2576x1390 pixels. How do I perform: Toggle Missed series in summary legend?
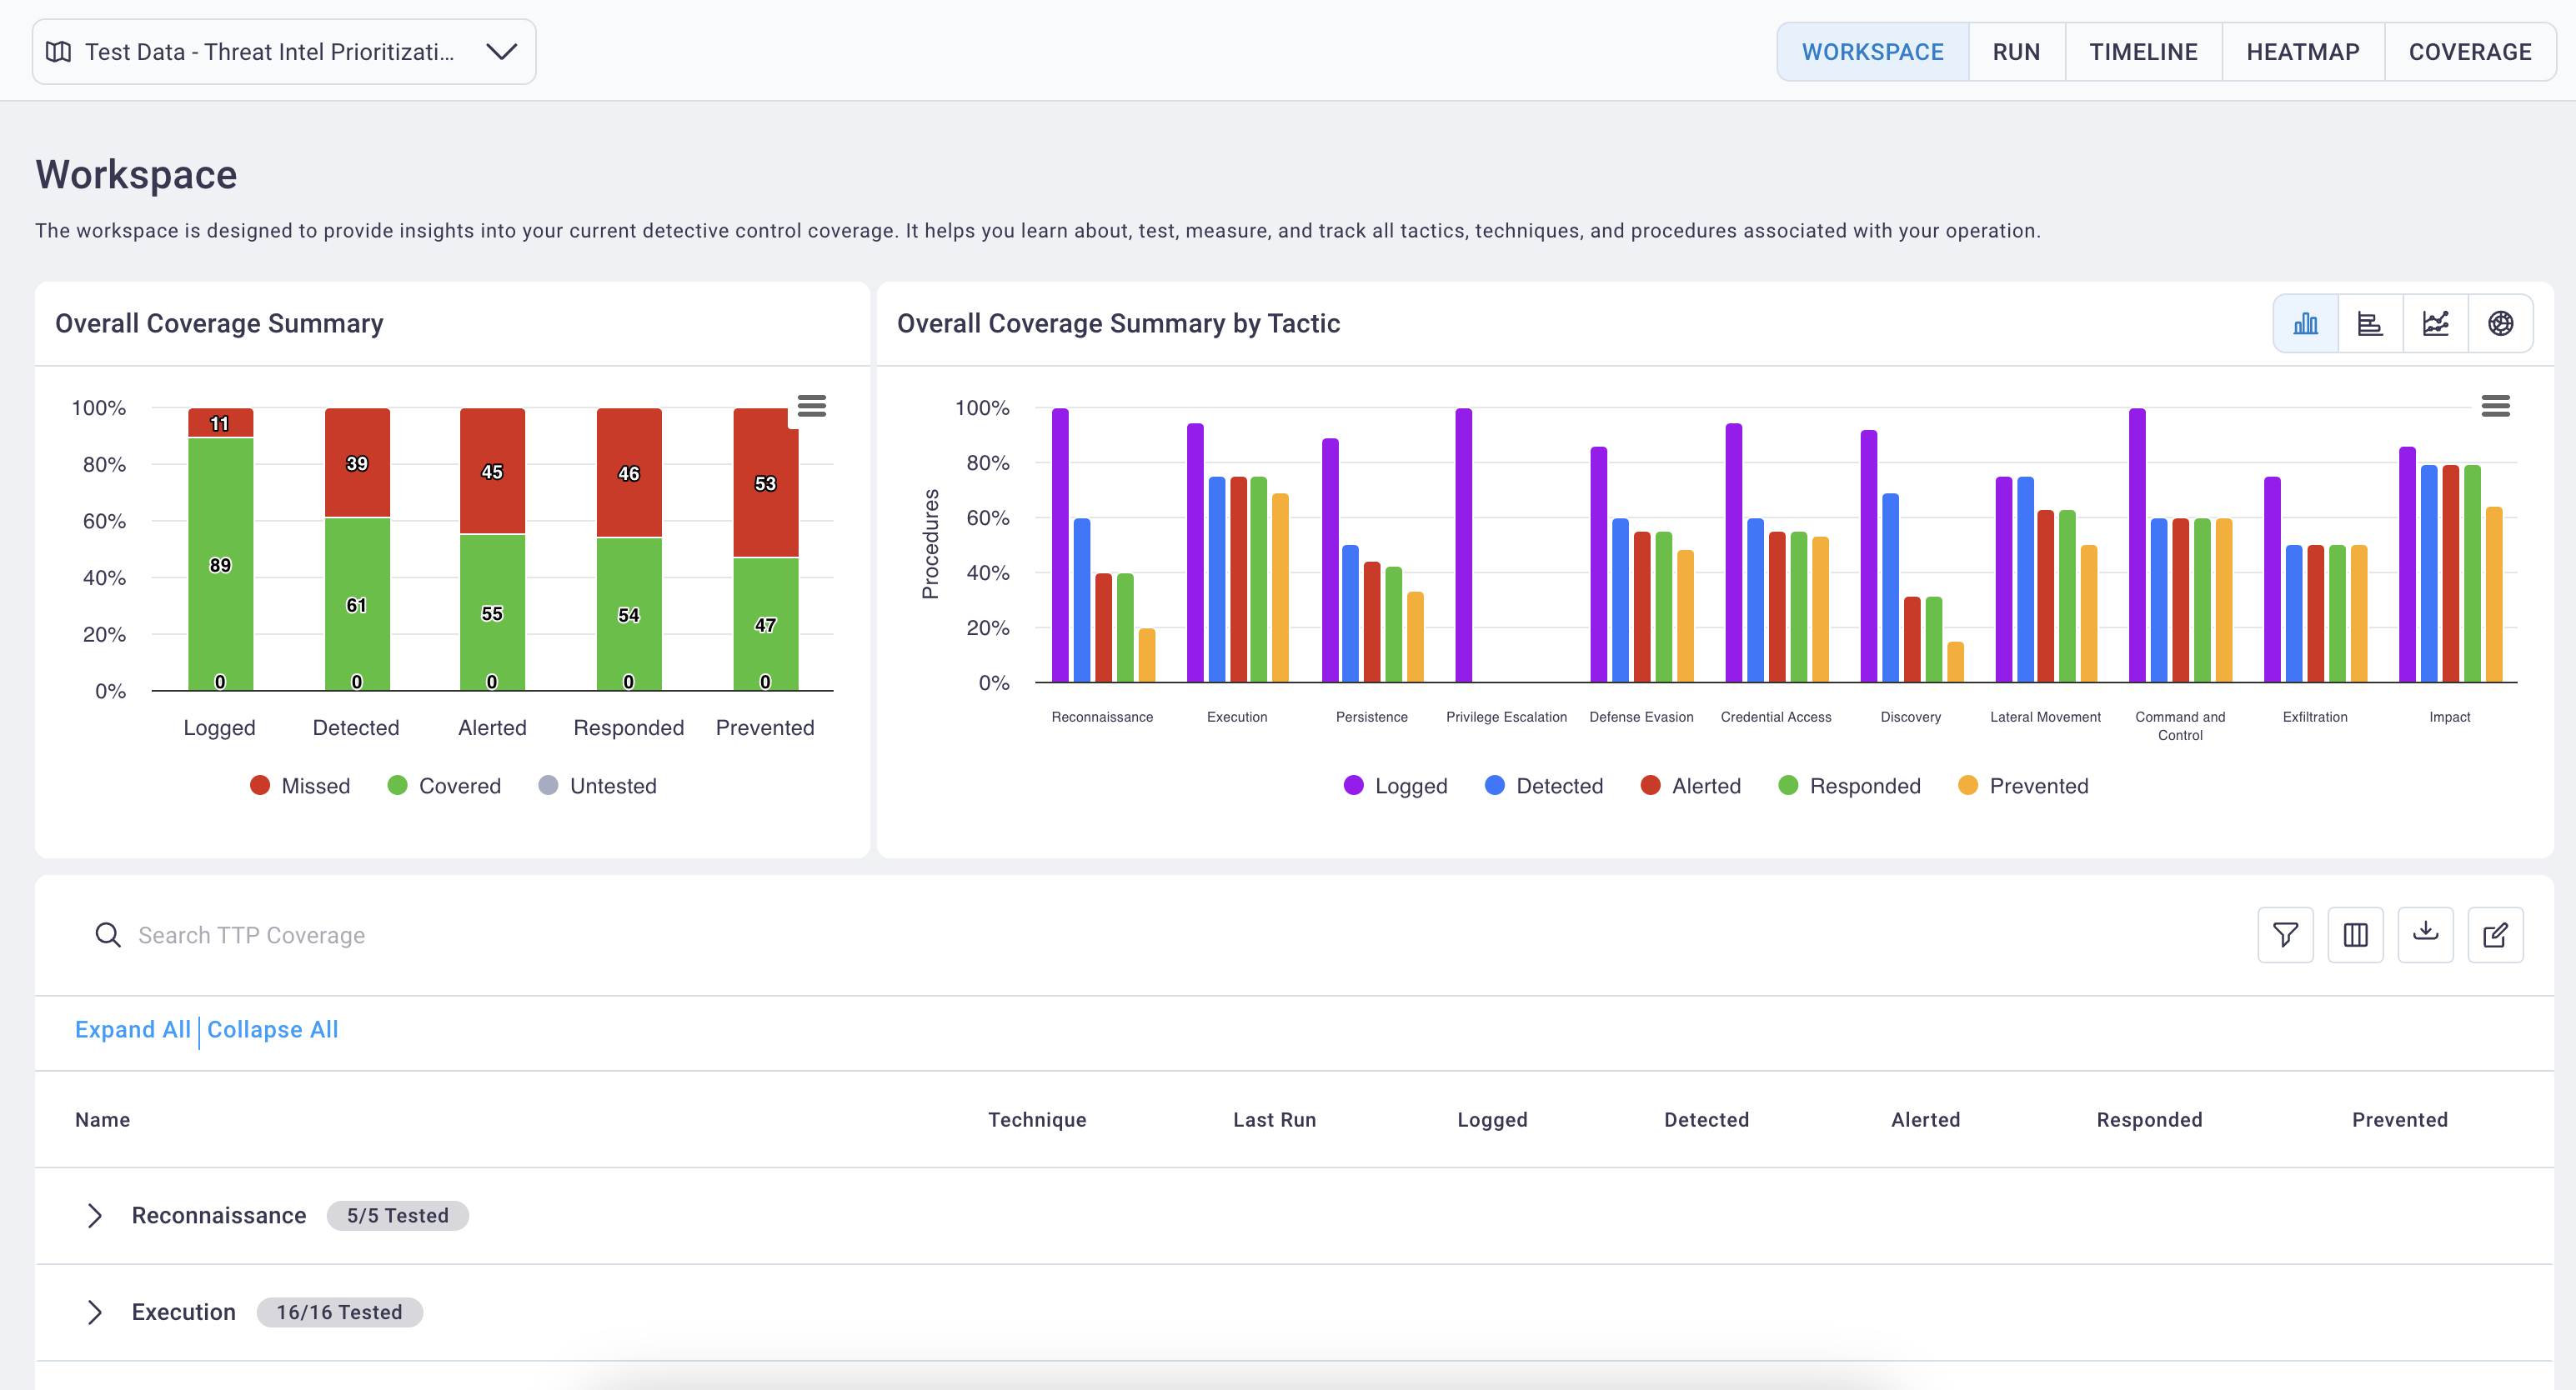pos(300,786)
